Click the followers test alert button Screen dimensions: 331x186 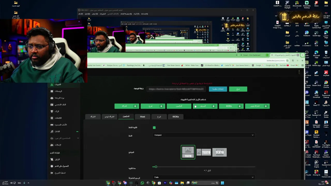point(179,106)
